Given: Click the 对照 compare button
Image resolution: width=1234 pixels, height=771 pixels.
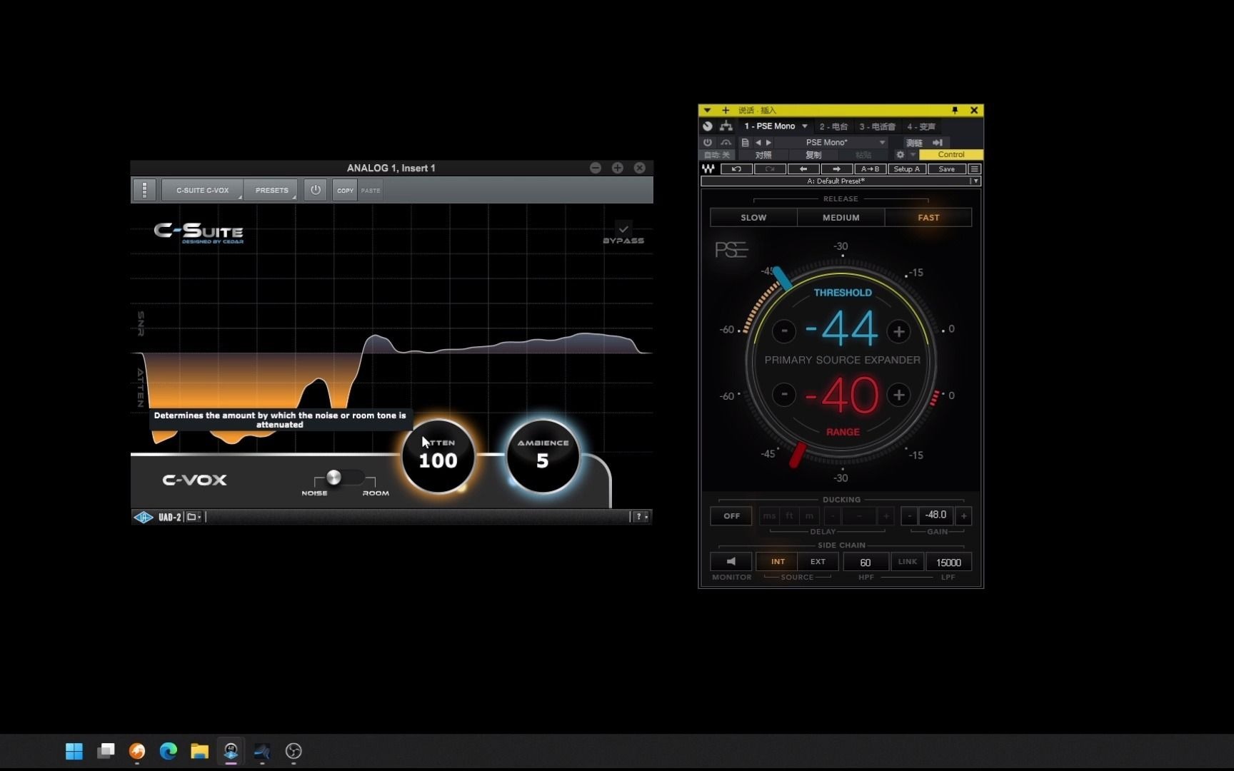Looking at the screenshot, I should click(x=763, y=155).
